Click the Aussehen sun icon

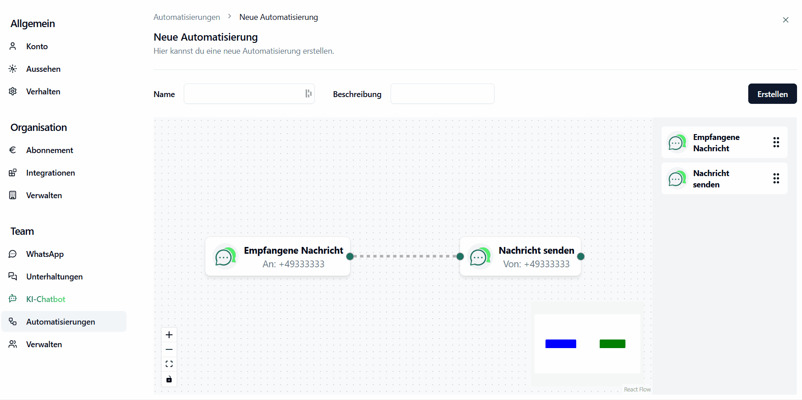coord(13,69)
